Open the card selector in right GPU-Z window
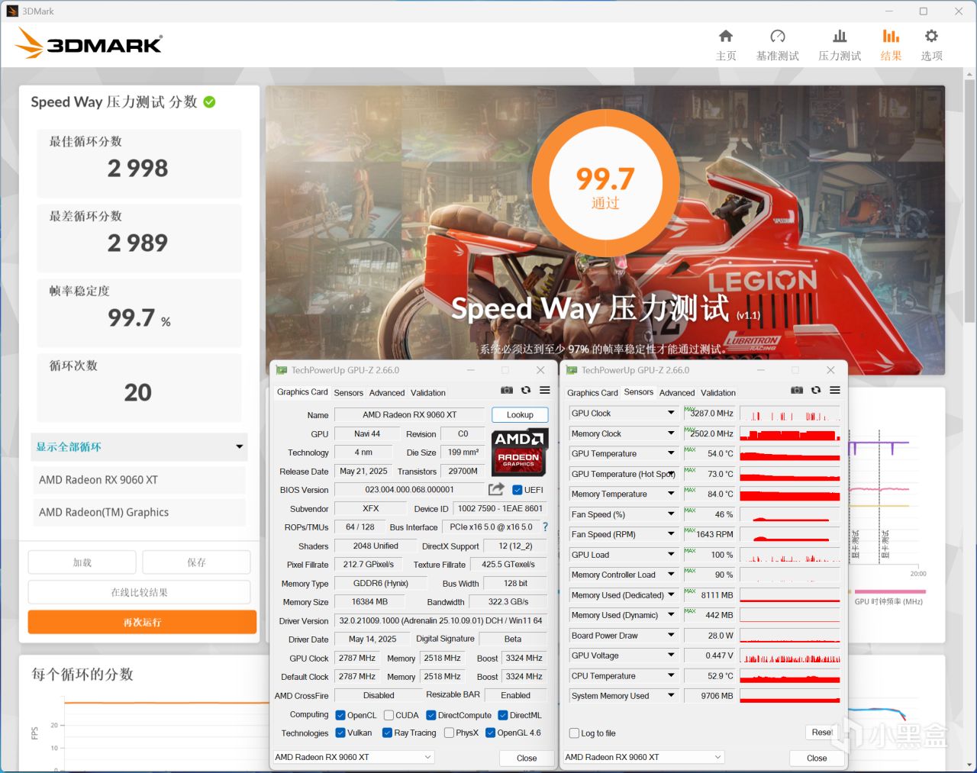 [644, 757]
